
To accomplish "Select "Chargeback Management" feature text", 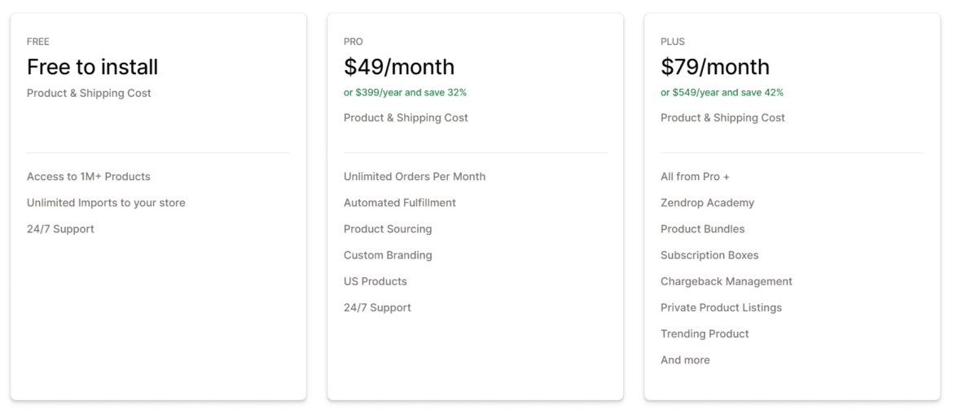I will click(727, 281).
